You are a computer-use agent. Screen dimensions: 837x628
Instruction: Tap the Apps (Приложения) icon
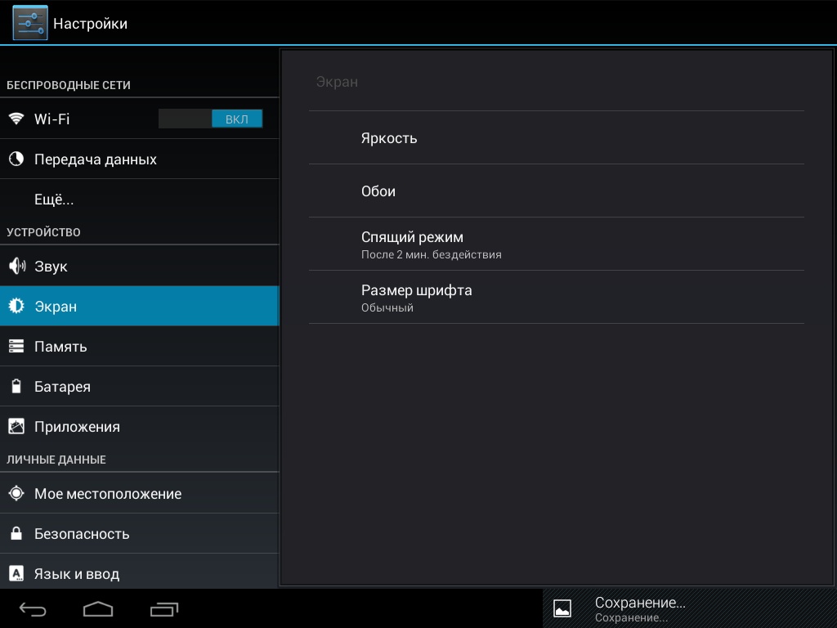16,426
